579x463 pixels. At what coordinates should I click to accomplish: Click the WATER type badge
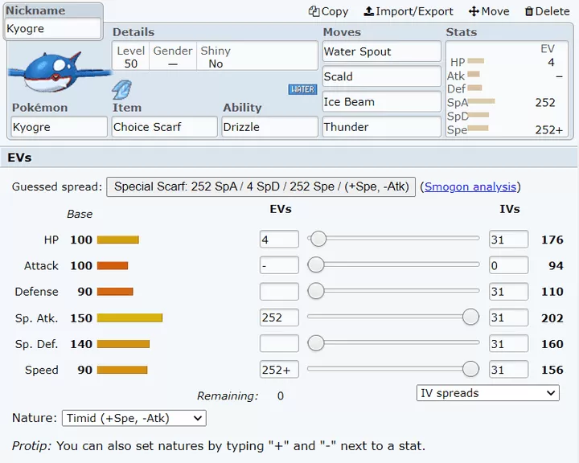click(x=302, y=89)
